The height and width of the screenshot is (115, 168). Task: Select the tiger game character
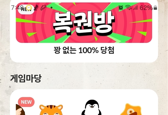tap(51, 110)
